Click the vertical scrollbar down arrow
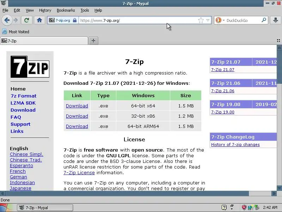 click(279, 188)
